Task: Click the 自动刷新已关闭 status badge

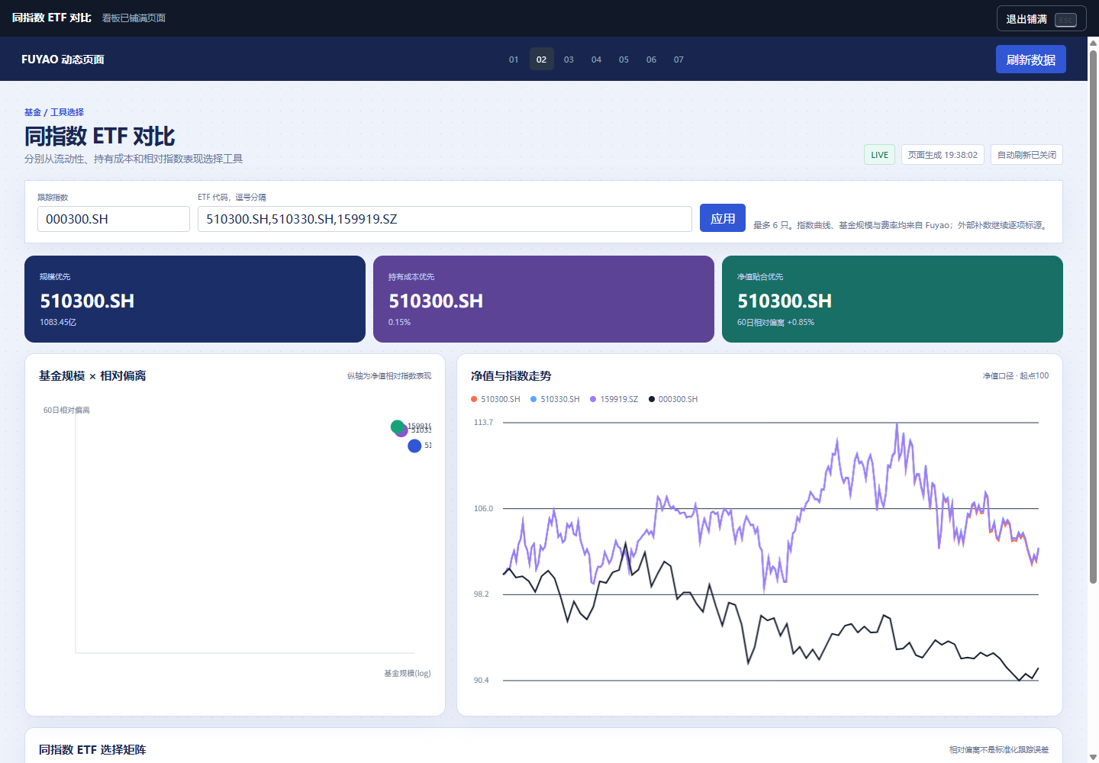Action: click(x=1026, y=155)
